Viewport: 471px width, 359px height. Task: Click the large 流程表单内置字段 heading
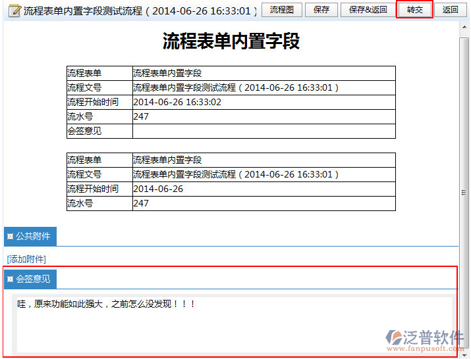(x=231, y=41)
